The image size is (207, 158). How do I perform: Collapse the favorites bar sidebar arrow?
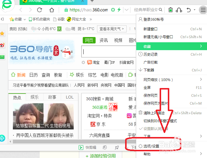click(2, 19)
